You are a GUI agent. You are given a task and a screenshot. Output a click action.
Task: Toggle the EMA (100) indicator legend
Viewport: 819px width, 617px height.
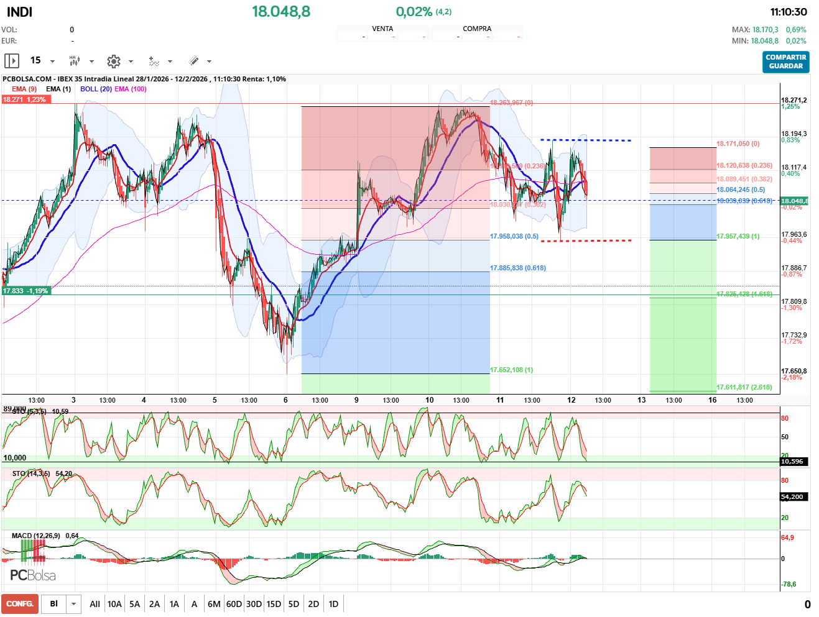[131, 89]
